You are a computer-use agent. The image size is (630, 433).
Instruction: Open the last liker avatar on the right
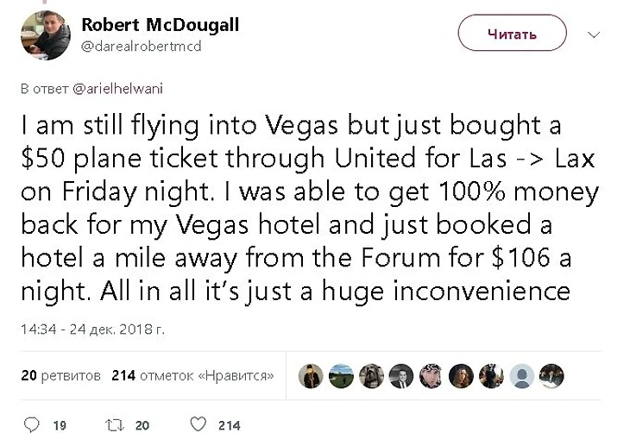tap(551, 376)
